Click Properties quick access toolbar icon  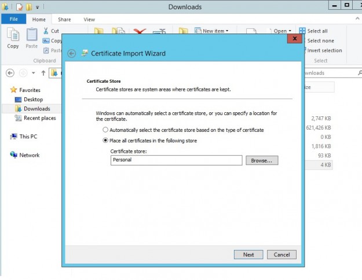point(19,7)
